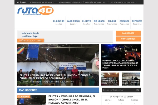Click the La Cocinita button
Viewport: 158px width, 105px height.
pos(128,33)
